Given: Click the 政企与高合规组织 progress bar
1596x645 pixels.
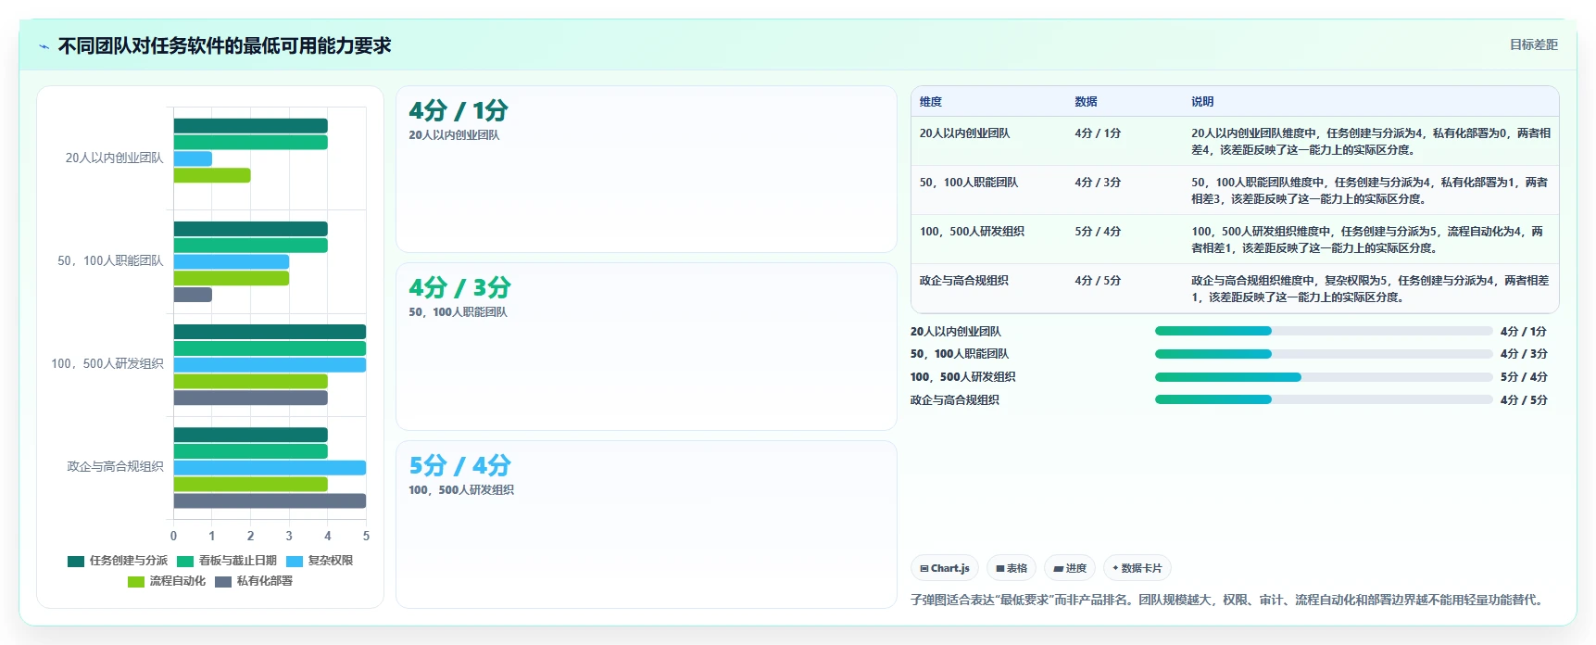Looking at the screenshot, I should [1324, 399].
